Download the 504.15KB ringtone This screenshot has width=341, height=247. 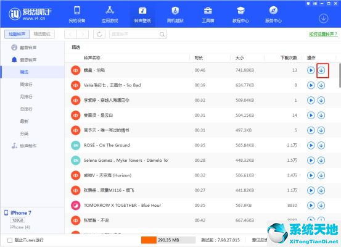pyautogui.click(x=321, y=115)
